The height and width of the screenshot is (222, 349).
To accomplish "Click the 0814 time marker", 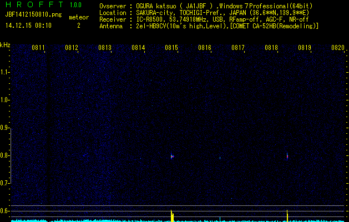I will [x=138, y=47].
